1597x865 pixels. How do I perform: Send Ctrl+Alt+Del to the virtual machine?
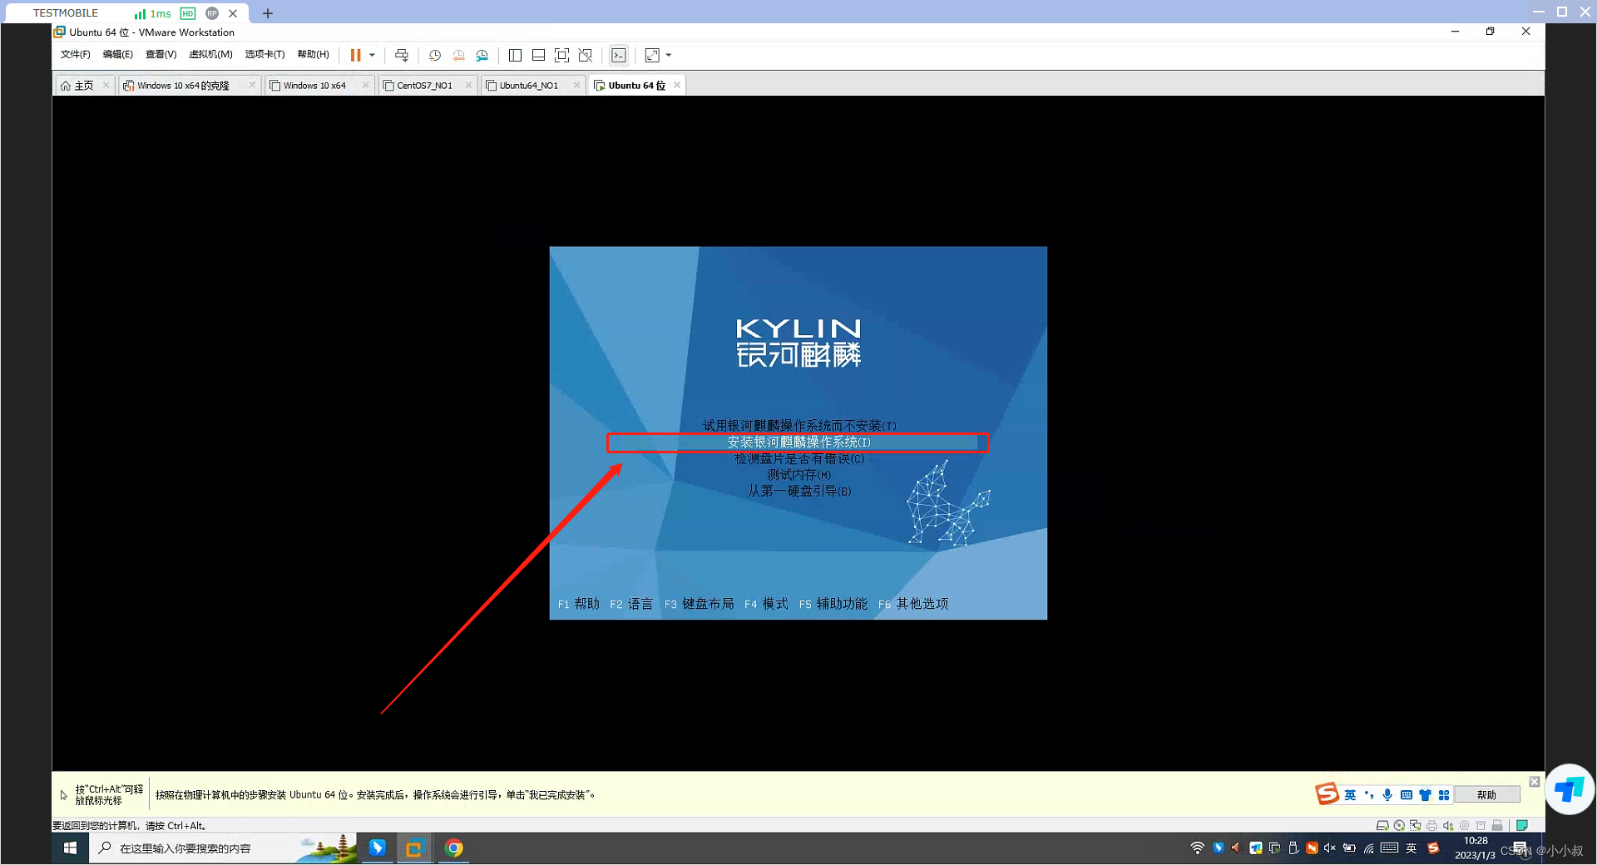pyautogui.click(x=402, y=55)
